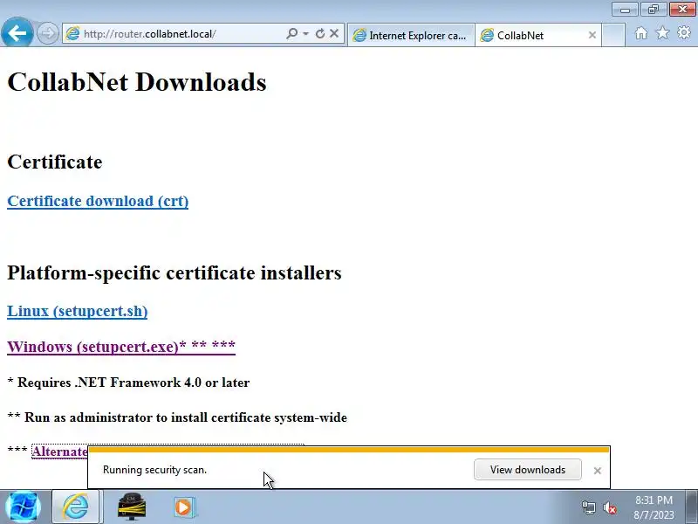Open the Certificate download (crt) link
The image size is (698, 524).
pyautogui.click(x=98, y=201)
